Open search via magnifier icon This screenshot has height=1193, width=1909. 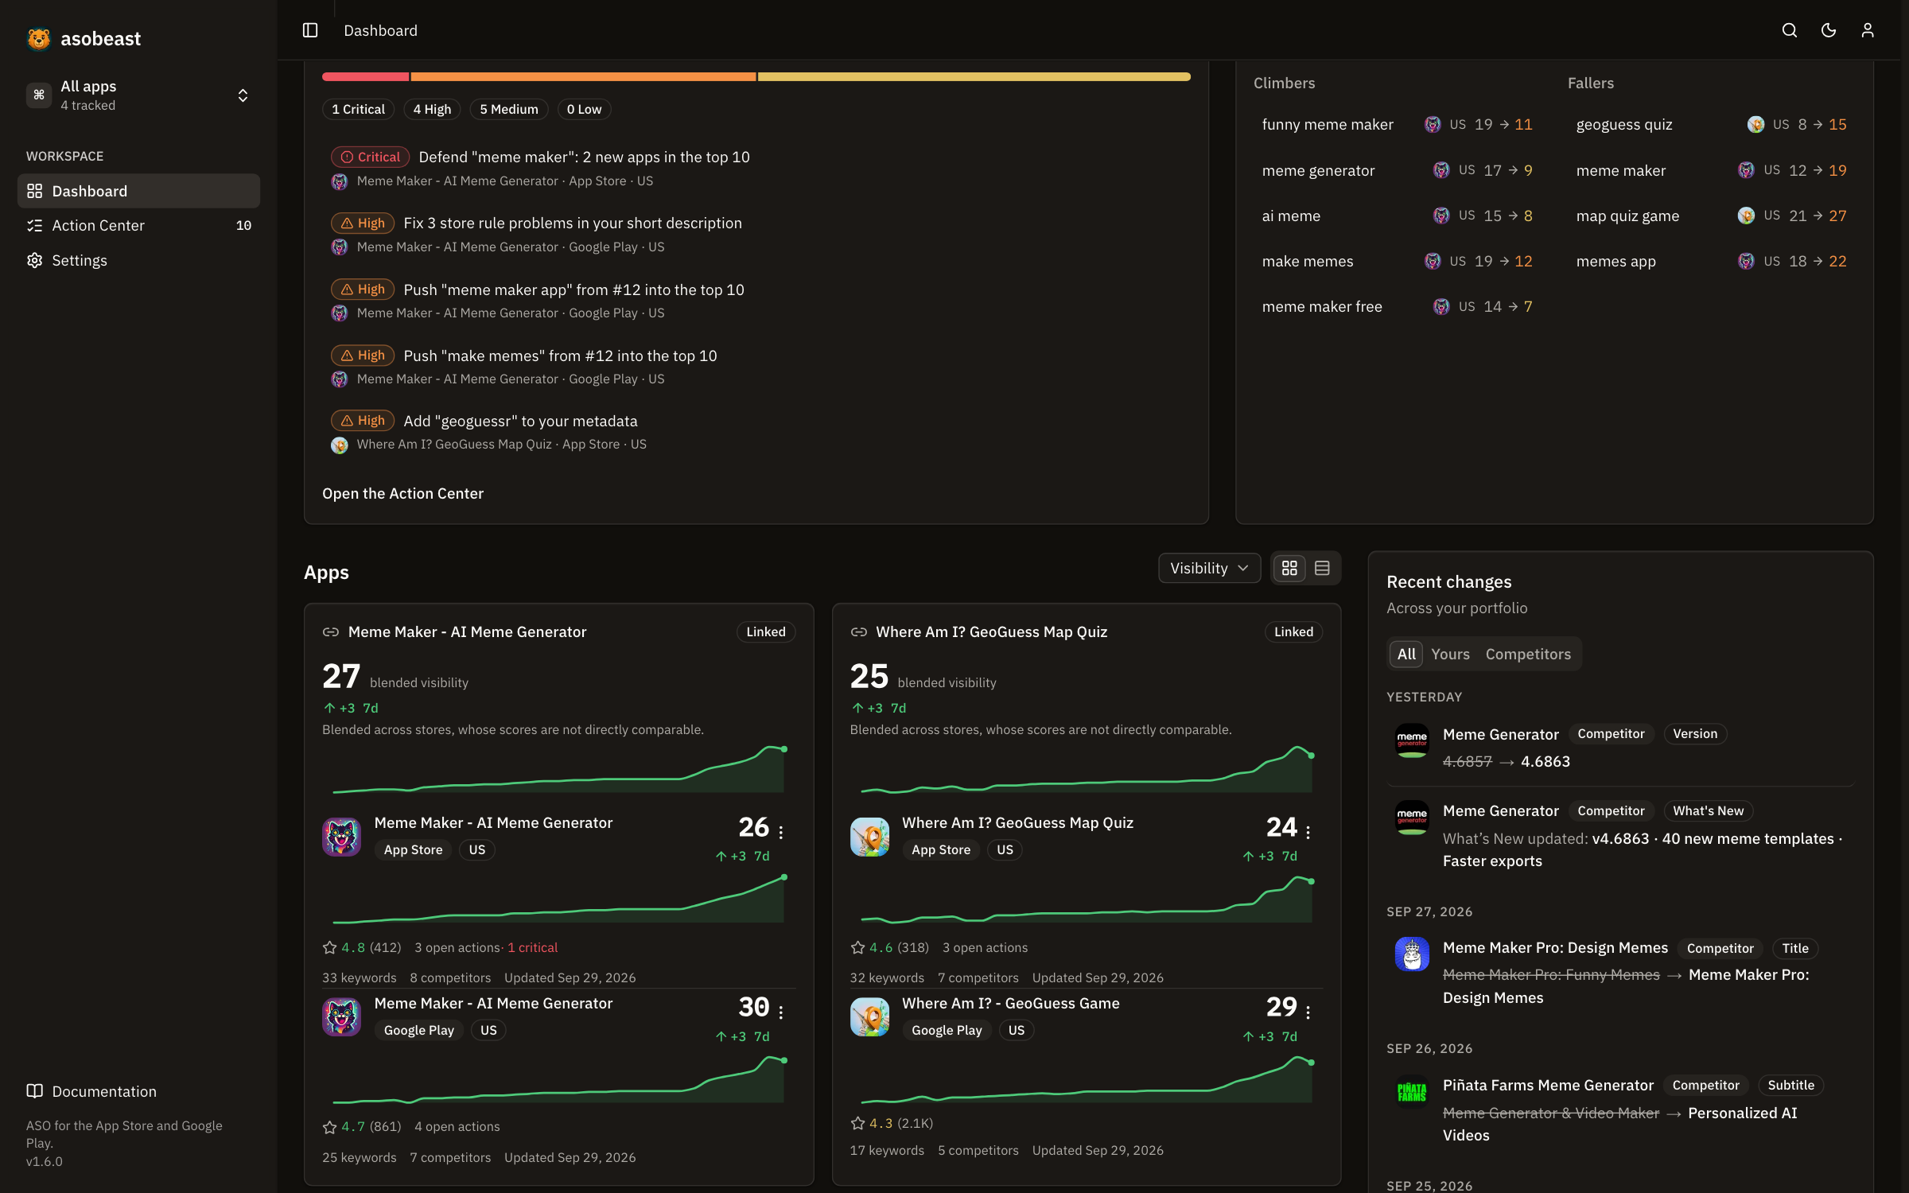point(1790,30)
